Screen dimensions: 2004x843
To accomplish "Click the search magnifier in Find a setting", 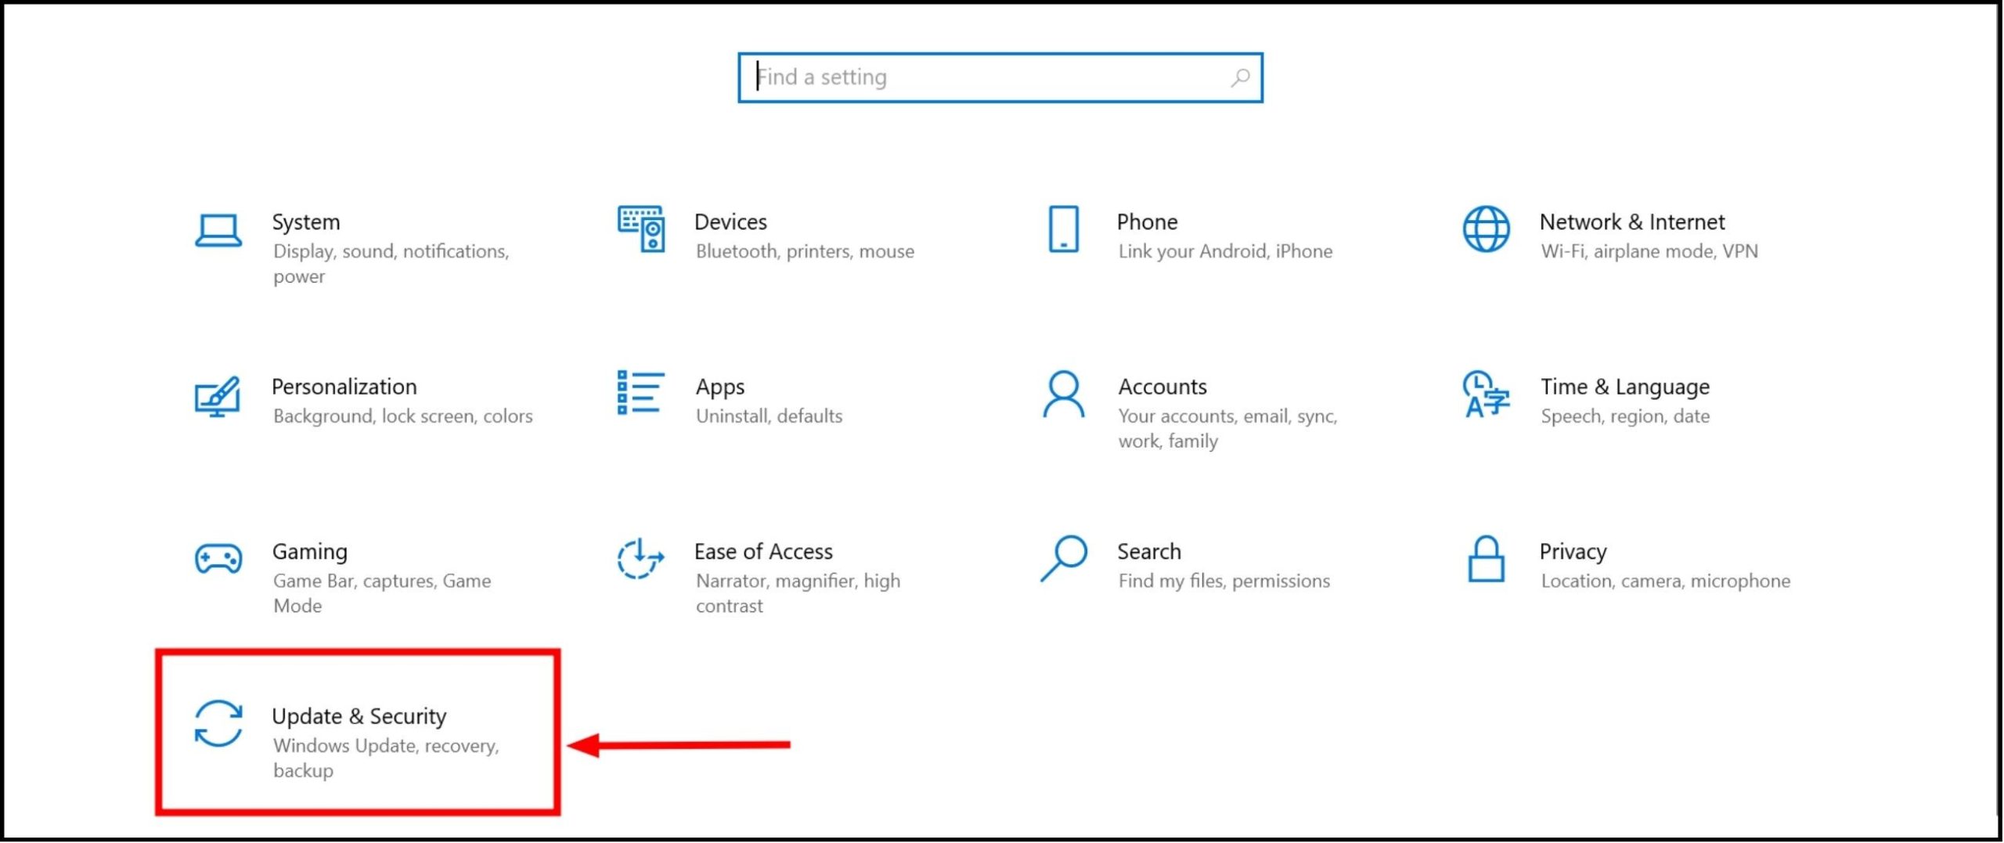I will 1239,77.
